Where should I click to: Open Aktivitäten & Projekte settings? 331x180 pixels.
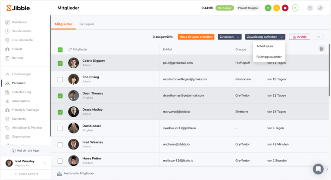point(27,128)
